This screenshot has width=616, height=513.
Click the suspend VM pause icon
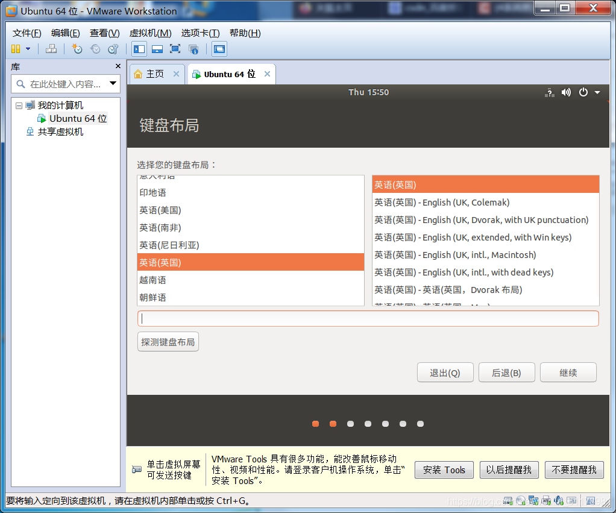click(x=16, y=49)
